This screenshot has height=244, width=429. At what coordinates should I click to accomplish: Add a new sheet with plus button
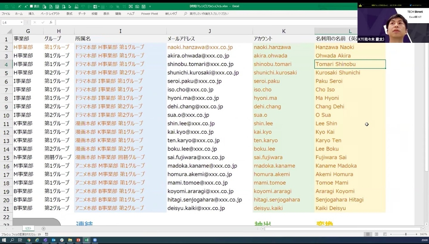pyautogui.click(x=44, y=228)
